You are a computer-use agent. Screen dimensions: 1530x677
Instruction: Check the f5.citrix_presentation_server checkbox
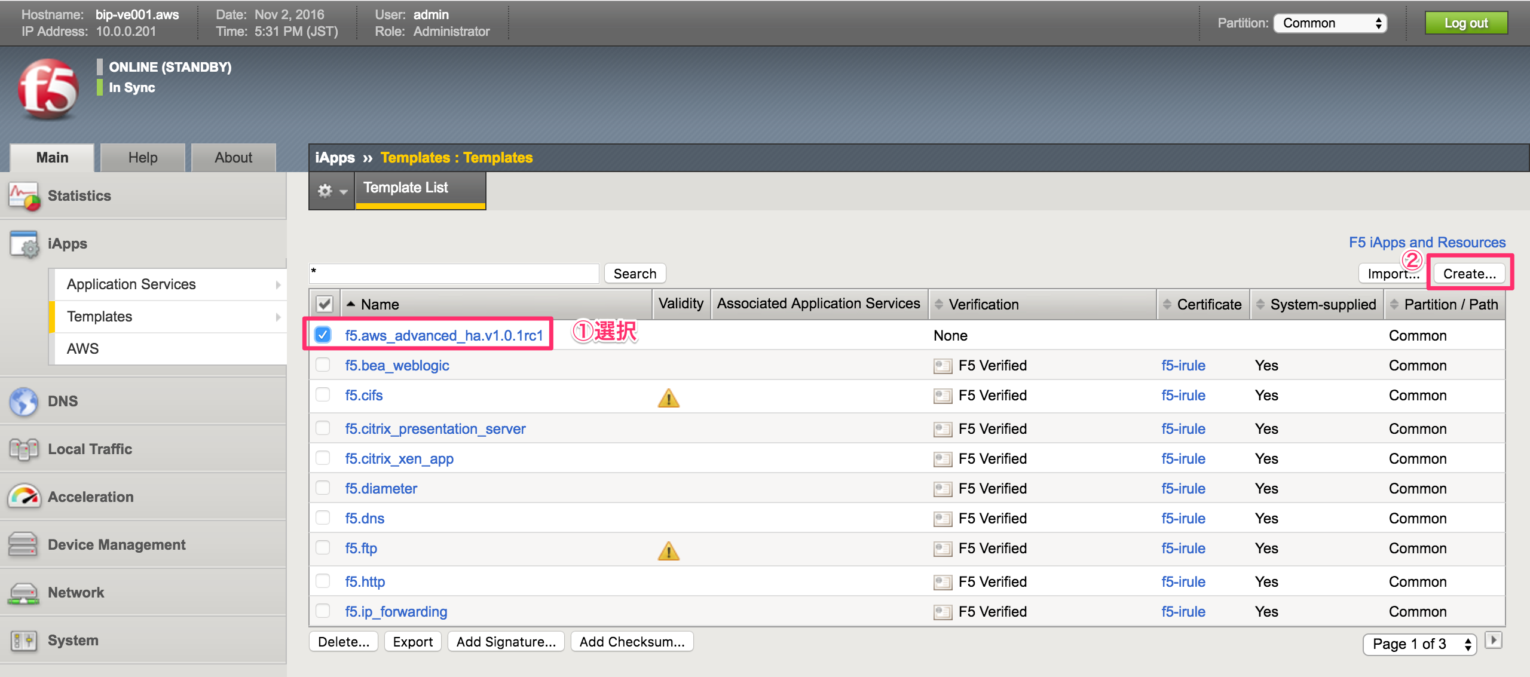323,428
